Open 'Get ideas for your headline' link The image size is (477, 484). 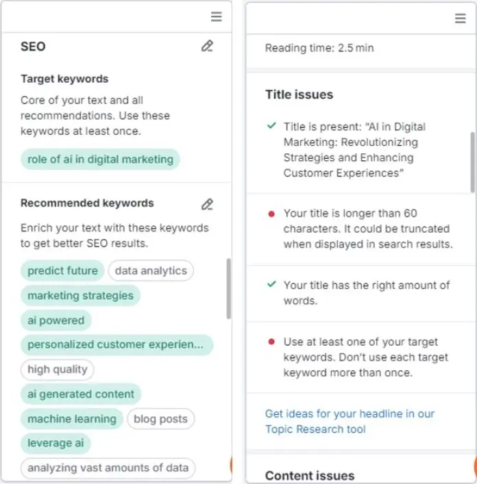(x=350, y=421)
